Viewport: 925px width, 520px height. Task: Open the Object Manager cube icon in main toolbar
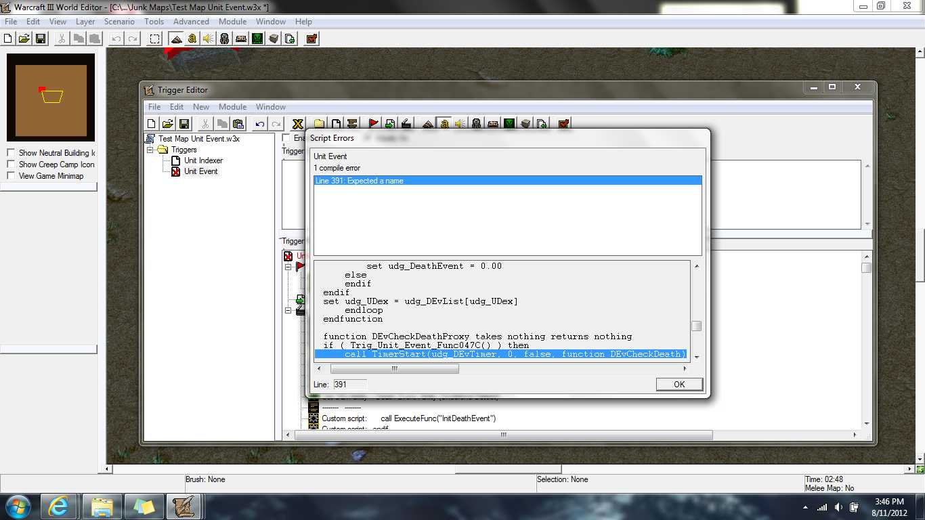pos(274,39)
